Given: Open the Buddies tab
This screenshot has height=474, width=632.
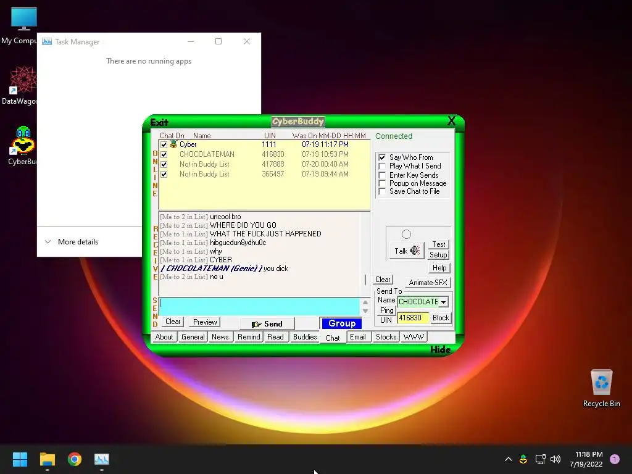Looking at the screenshot, I should (x=305, y=337).
